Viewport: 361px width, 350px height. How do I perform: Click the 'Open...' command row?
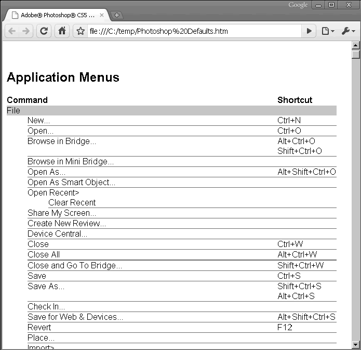(182, 131)
